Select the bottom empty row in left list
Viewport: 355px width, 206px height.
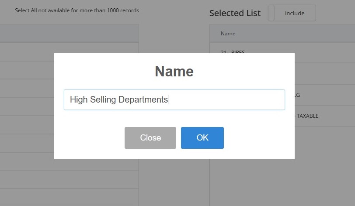[x=69, y=197]
